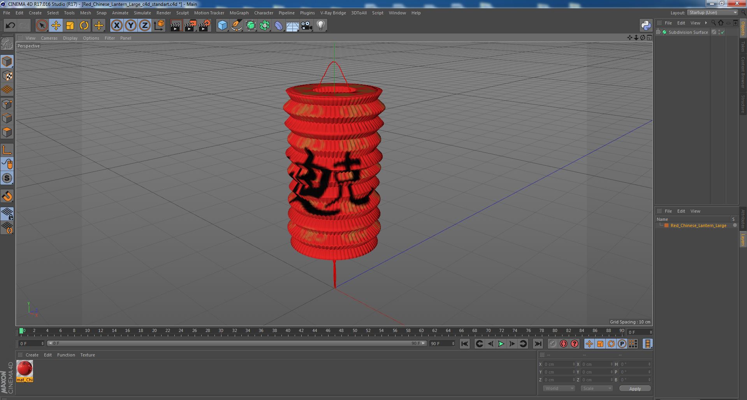Open the World coordinate dropdown
The width and height of the screenshot is (747, 400).
(x=559, y=388)
